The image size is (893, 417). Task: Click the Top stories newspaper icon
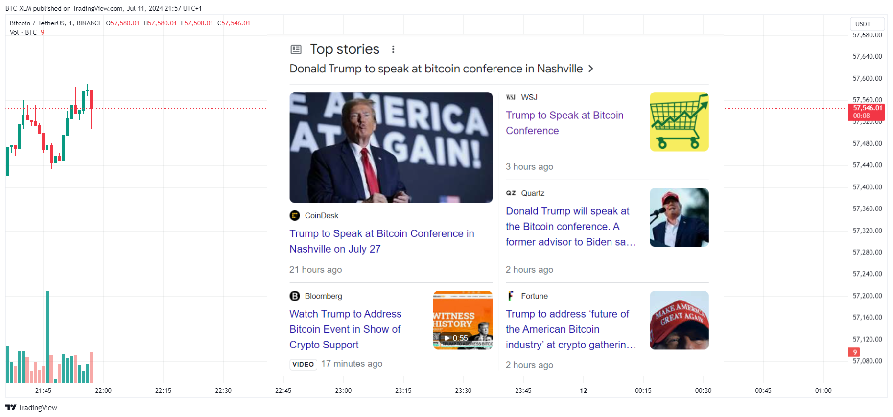click(296, 49)
